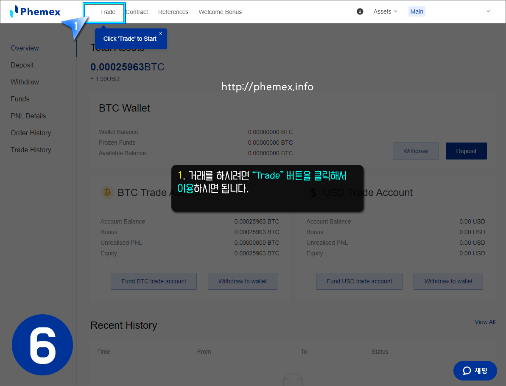Click the total assets 0.00025963BTC value
506x386 pixels.
[x=127, y=67]
